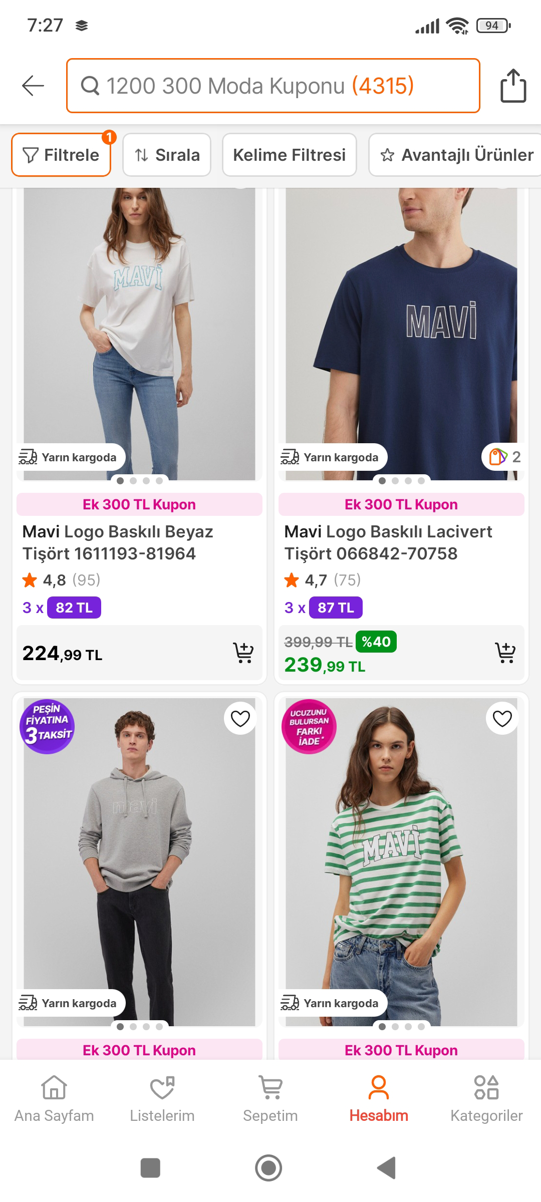541x1202 pixels.
Task: Tap the Ek 300 TL Kupon label on navy t-shirt
Action: [x=401, y=504]
